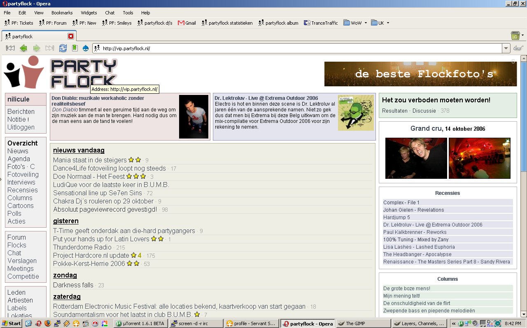Open the closed tabs trash can icon

[515, 36]
